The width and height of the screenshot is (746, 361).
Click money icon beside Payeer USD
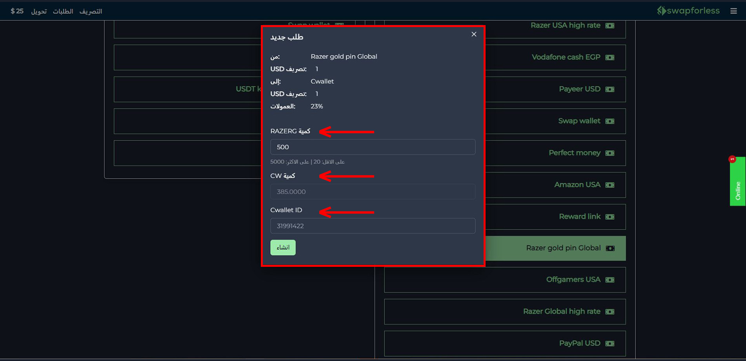[x=610, y=89]
